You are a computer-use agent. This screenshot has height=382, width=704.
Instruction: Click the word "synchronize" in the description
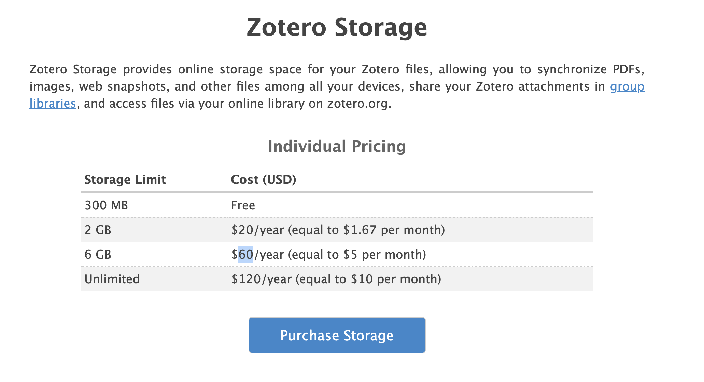point(572,69)
